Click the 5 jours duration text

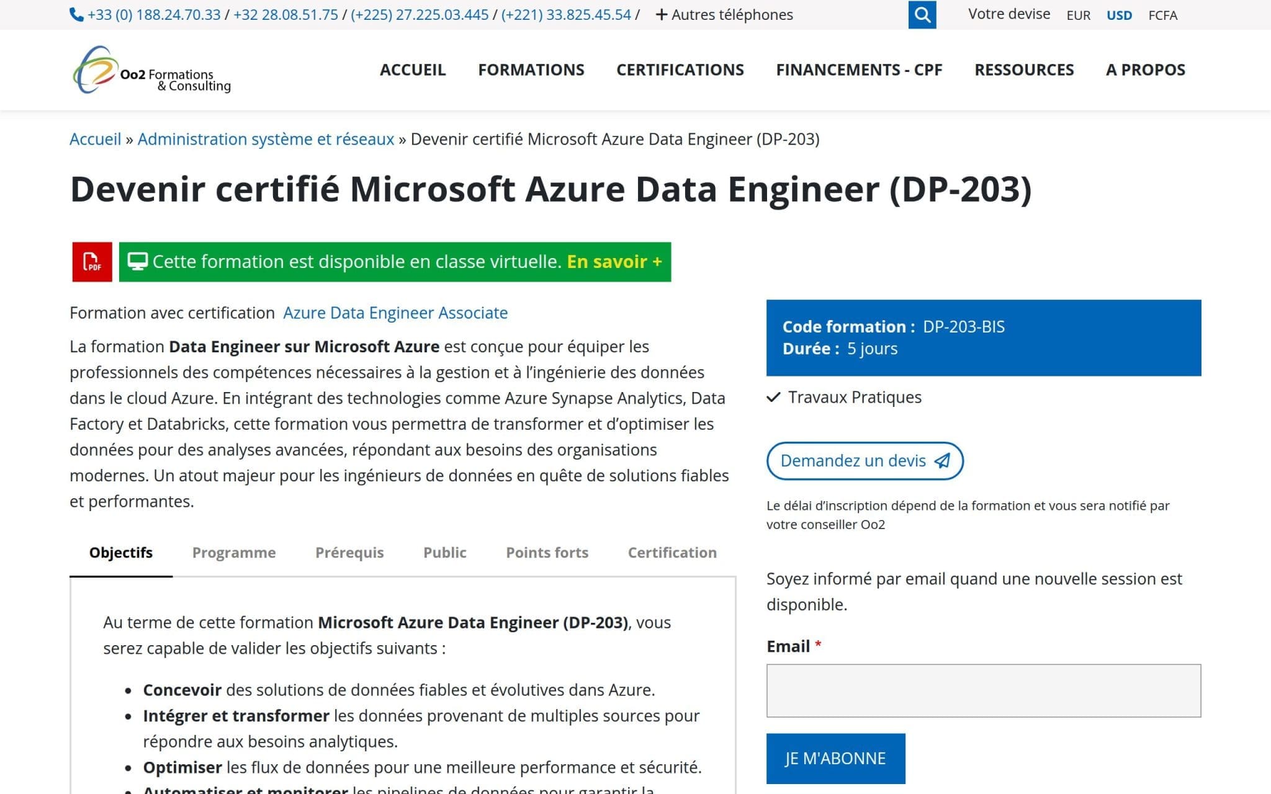pos(873,349)
